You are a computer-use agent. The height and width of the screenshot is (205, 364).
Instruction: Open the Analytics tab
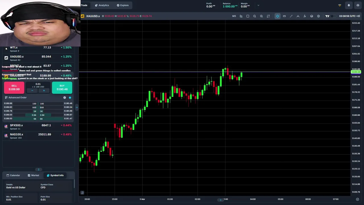(102, 5)
